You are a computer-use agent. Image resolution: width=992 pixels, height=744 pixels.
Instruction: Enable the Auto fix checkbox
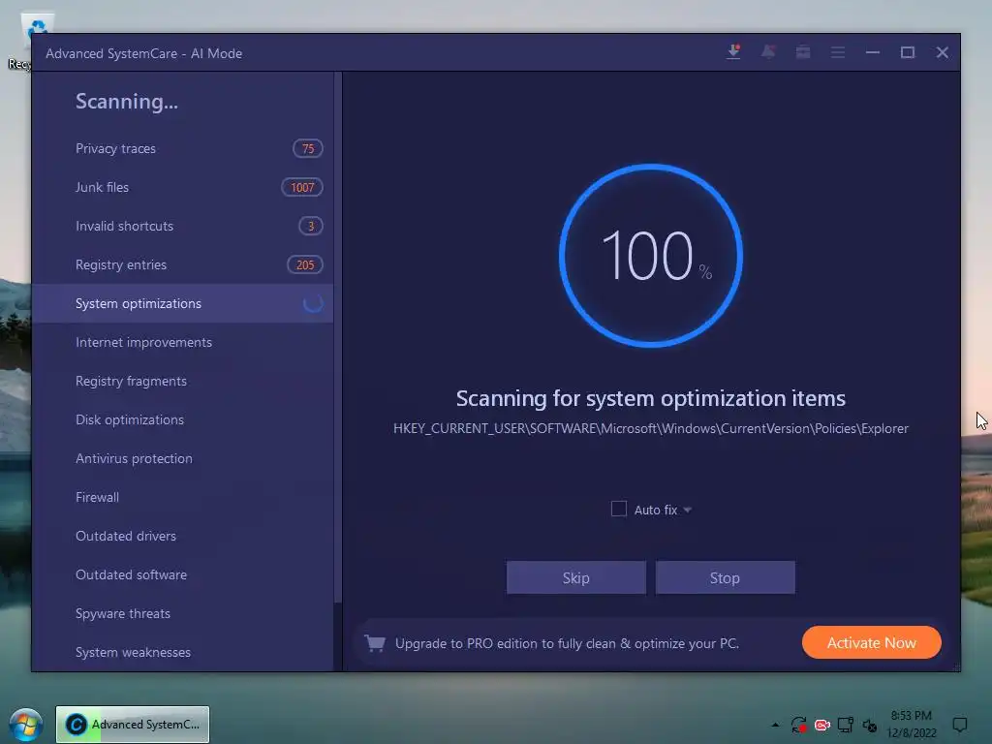(x=619, y=509)
